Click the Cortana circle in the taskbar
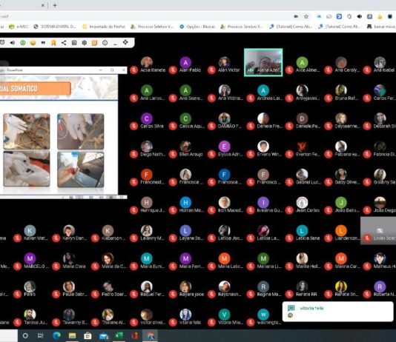 point(25,335)
